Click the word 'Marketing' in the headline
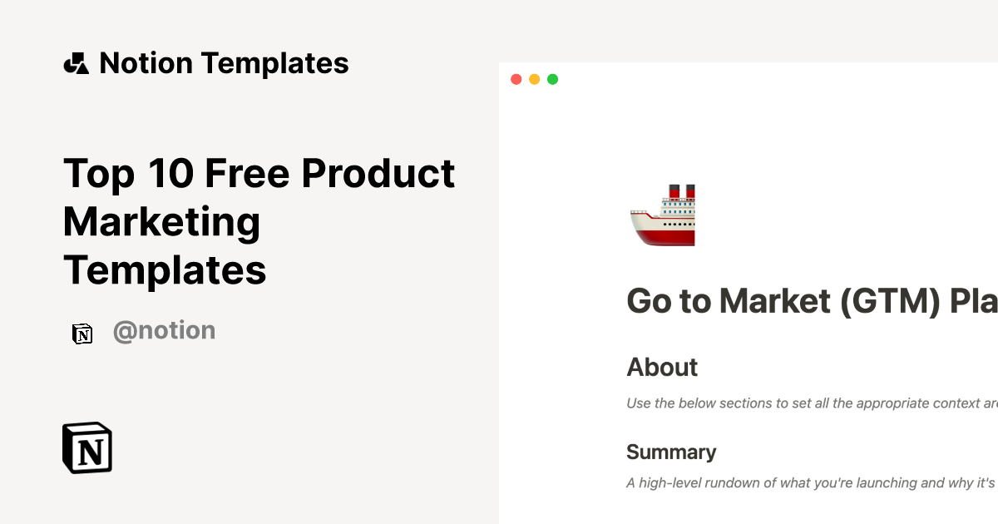 [x=162, y=221]
